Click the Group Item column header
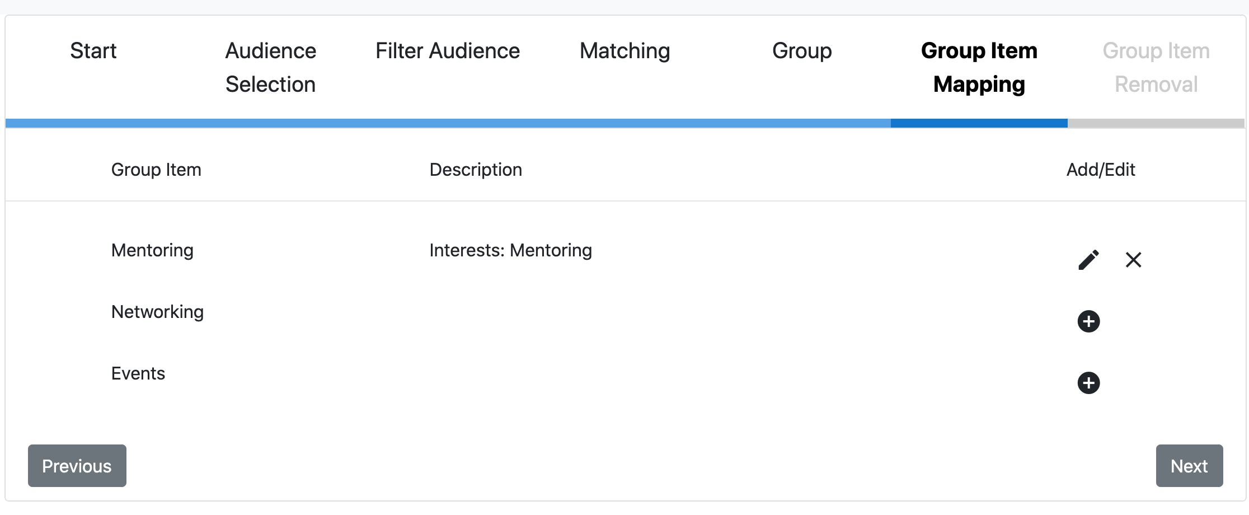 pyautogui.click(x=156, y=170)
